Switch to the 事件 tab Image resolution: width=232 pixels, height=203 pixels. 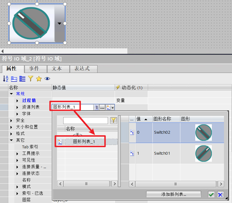(35, 69)
